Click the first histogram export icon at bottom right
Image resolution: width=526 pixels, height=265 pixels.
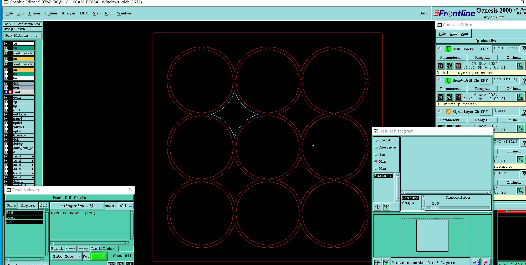pos(476,262)
